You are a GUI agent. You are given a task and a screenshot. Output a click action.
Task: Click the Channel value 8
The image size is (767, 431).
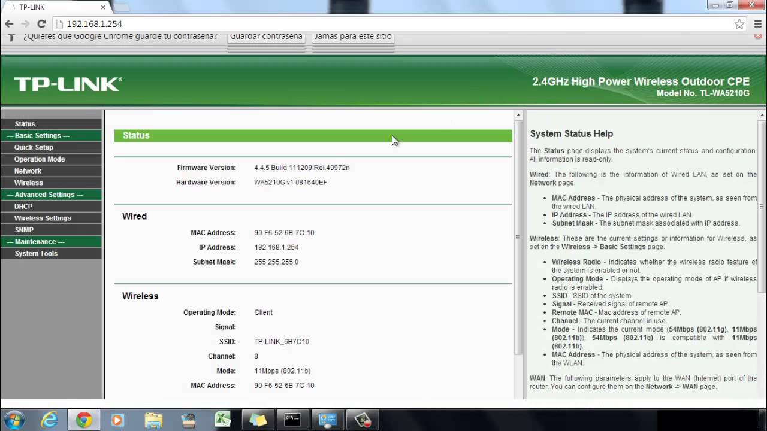click(256, 356)
